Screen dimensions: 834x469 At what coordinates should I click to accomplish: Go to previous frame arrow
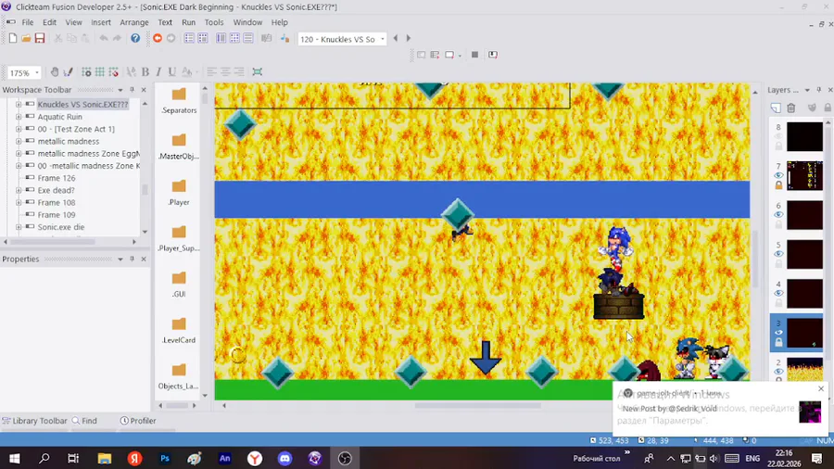coord(395,38)
